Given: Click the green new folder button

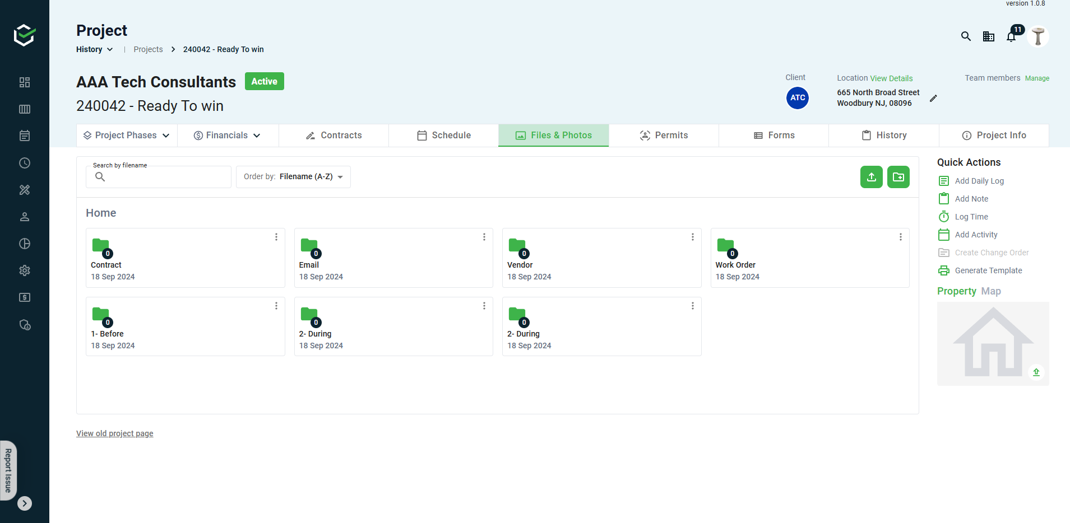Looking at the screenshot, I should coord(898,177).
